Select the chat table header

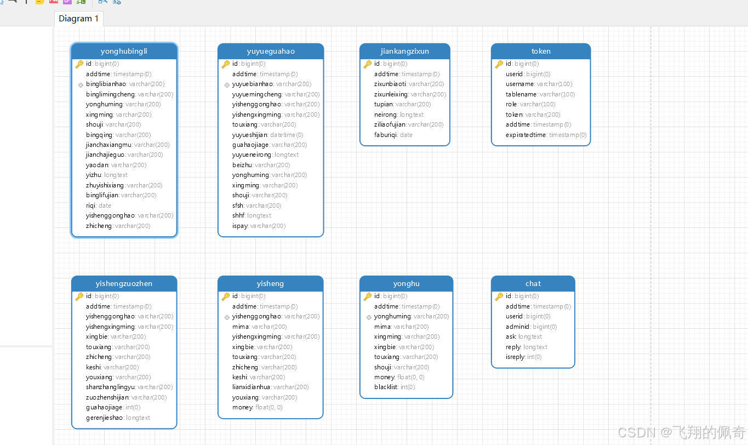click(x=533, y=283)
